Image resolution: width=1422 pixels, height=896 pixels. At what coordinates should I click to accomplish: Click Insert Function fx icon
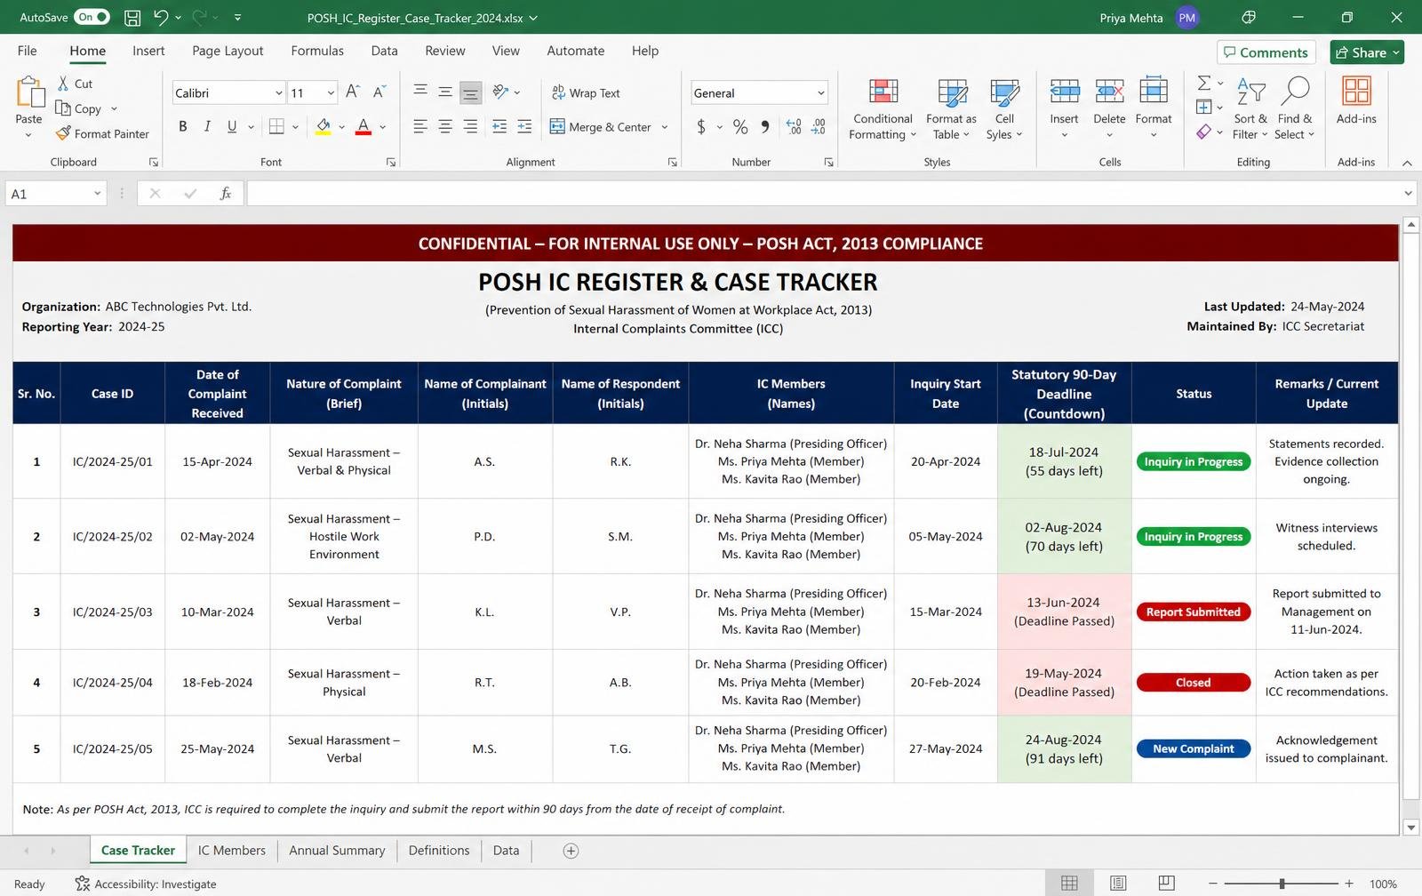pyautogui.click(x=226, y=193)
